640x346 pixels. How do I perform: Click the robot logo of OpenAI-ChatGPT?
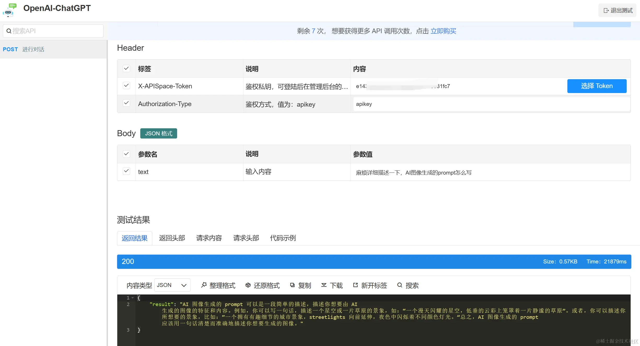pyautogui.click(x=10, y=10)
